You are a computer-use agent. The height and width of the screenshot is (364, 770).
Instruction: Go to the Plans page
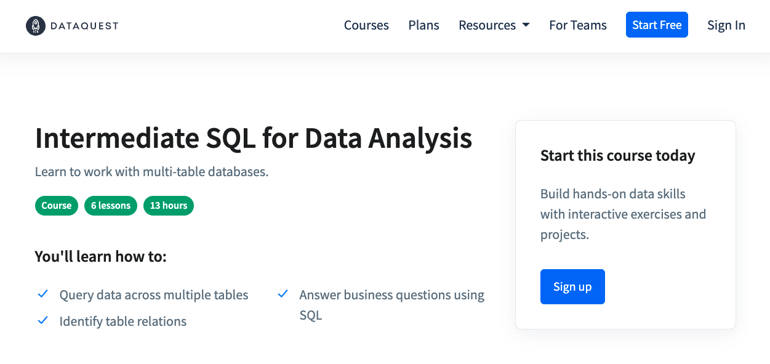(423, 25)
